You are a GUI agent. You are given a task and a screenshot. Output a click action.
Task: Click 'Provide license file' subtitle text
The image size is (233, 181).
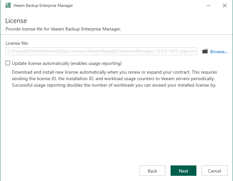pyautogui.click(x=63, y=29)
